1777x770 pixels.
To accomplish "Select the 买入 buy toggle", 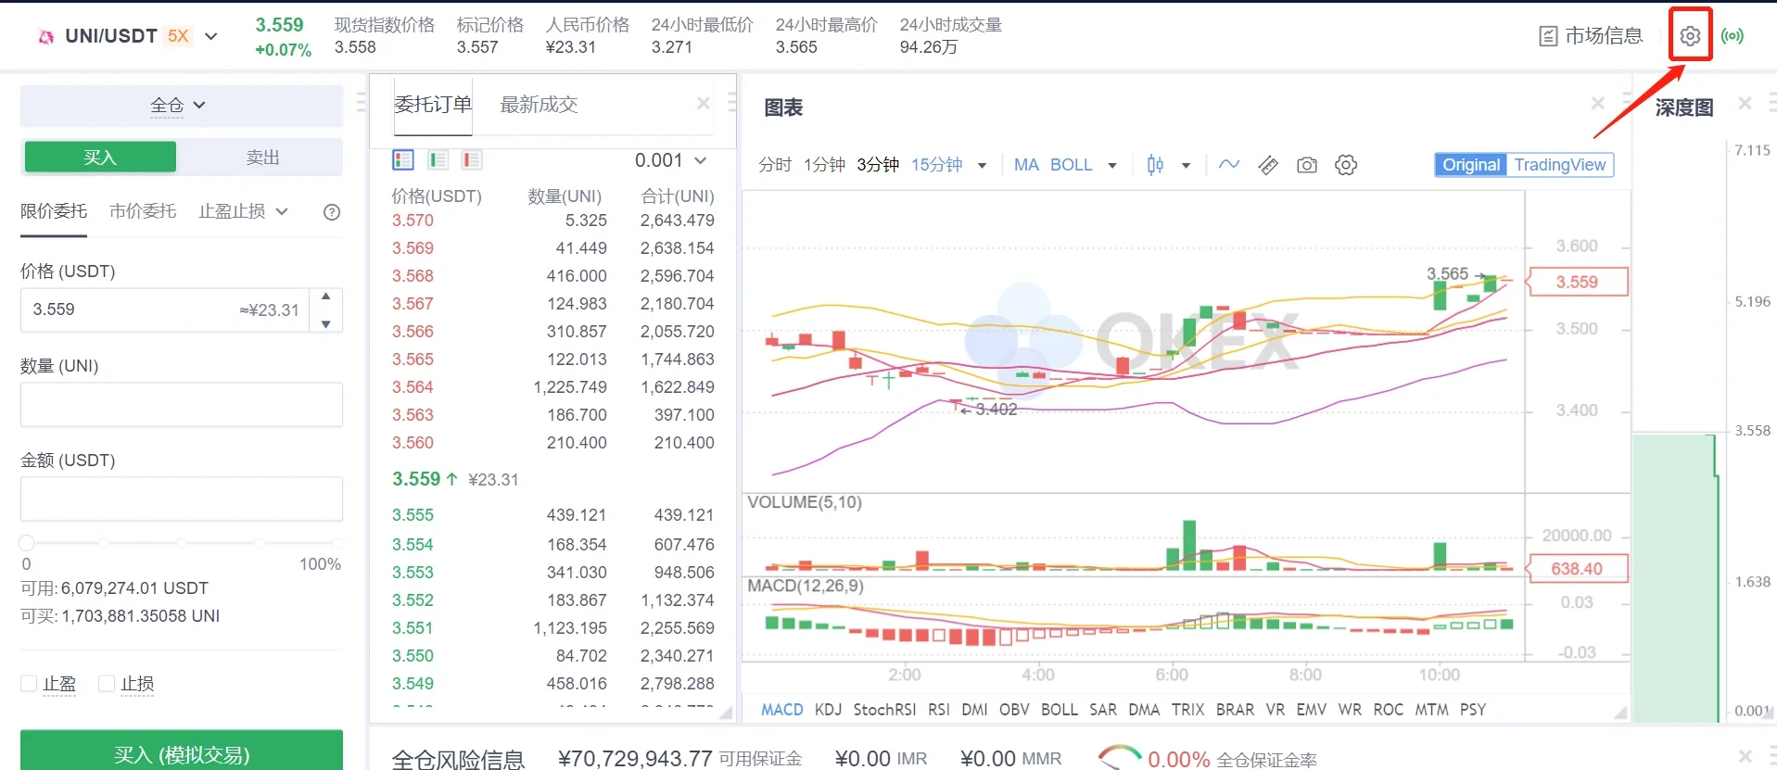I will click(x=100, y=157).
